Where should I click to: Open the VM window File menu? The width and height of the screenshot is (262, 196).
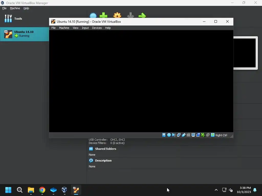click(53, 28)
